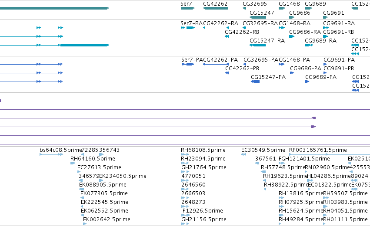Open the CG15247-PA protein label
The image size is (370, 226).
click(268, 77)
